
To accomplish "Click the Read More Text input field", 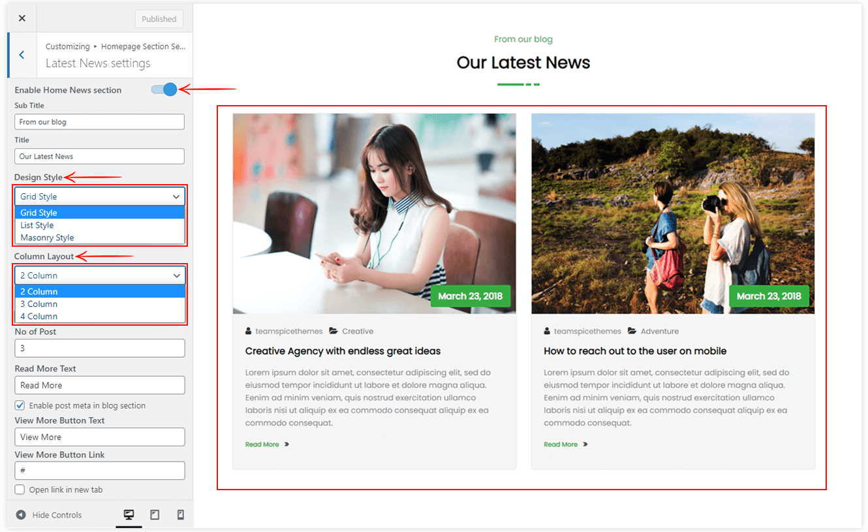I will coord(100,385).
